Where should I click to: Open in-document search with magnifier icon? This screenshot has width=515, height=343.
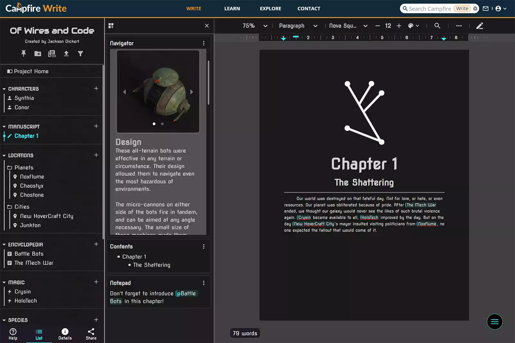[437, 26]
